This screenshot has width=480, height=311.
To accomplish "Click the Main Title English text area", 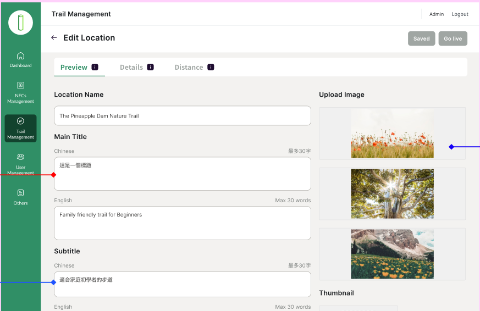I will pos(182,223).
